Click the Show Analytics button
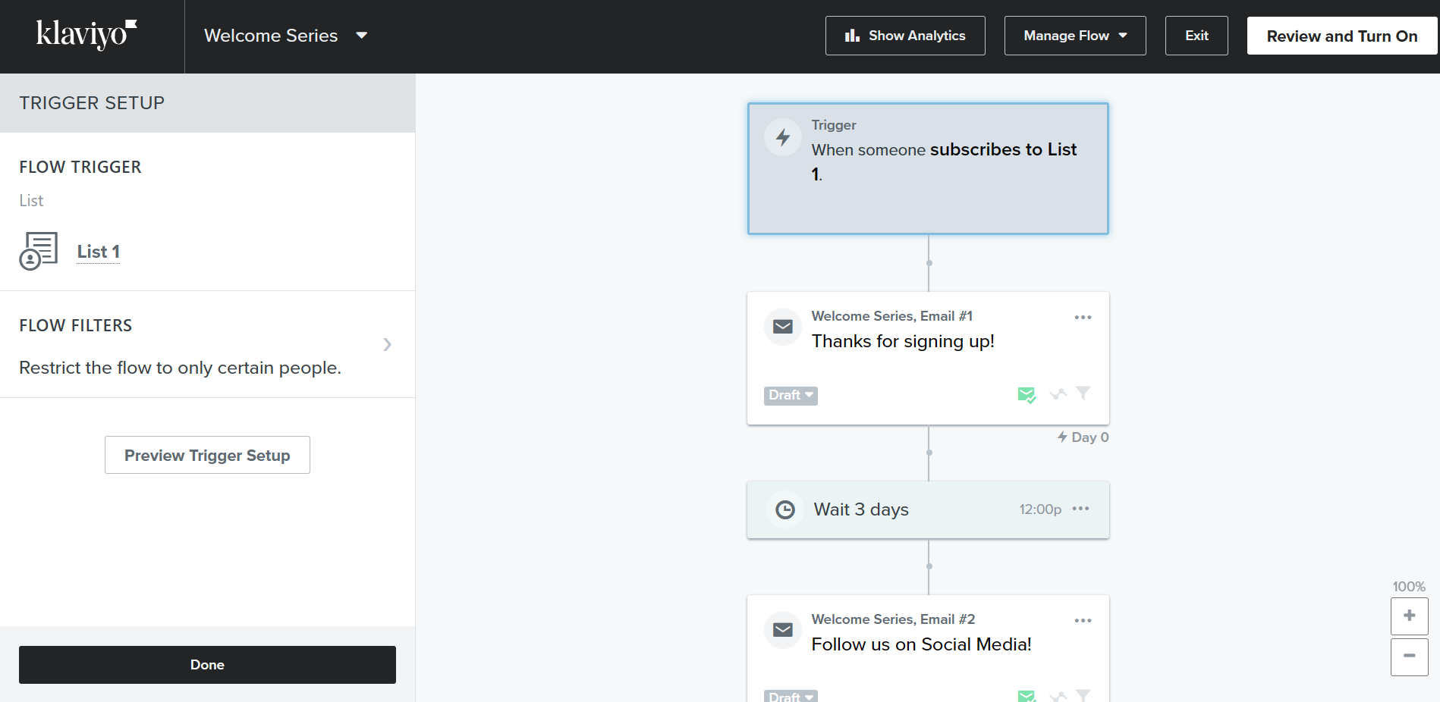This screenshot has width=1440, height=702. click(905, 36)
